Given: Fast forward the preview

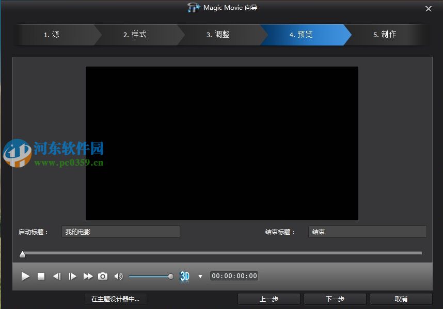Looking at the screenshot, I should [x=88, y=276].
